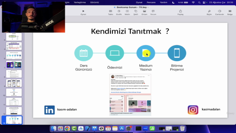
Task: Select the LinkedIn post screenshot image
Action: [x=130, y=95]
